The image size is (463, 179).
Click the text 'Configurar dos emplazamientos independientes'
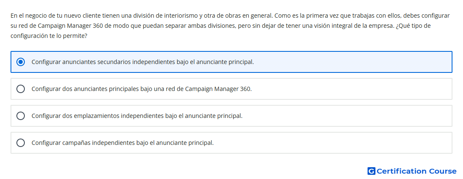point(98,116)
